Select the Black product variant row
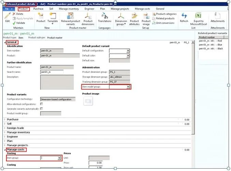The height and width of the screenshot is (171, 231). point(211,49)
